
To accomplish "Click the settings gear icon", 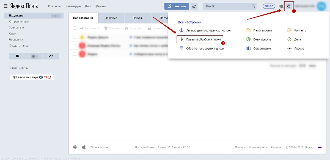I will (x=289, y=6).
